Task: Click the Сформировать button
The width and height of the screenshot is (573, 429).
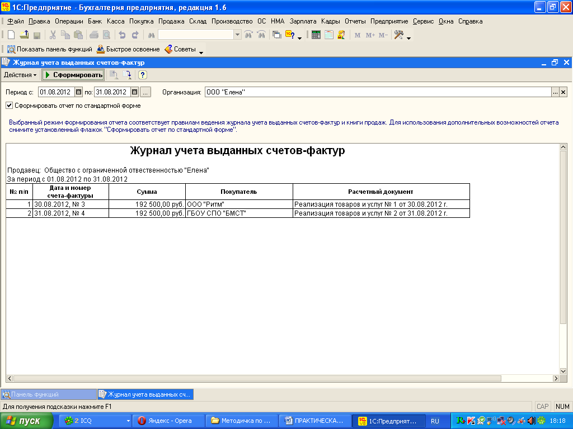Action: [x=73, y=75]
